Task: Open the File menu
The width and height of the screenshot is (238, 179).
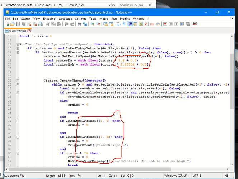Action: pos(8,19)
